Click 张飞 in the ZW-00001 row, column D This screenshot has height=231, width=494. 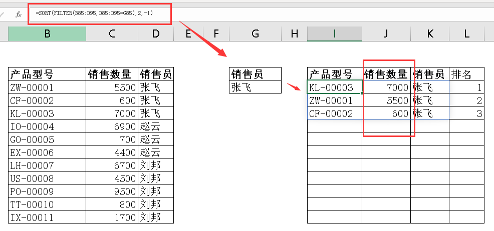pyautogui.click(x=156, y=87)
